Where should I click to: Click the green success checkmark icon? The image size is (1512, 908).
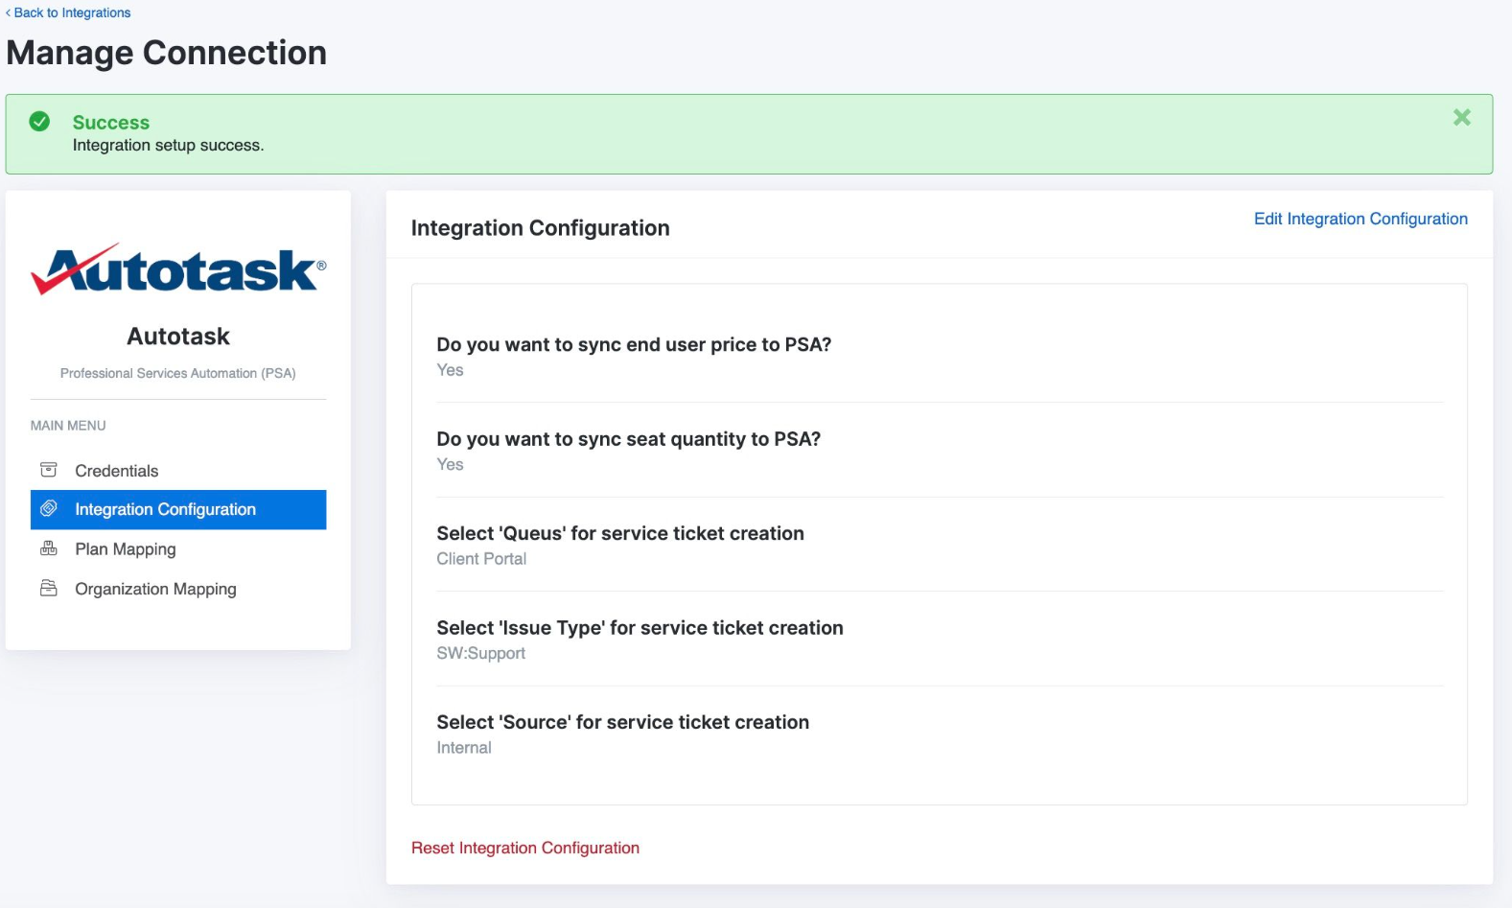[39, 122]
